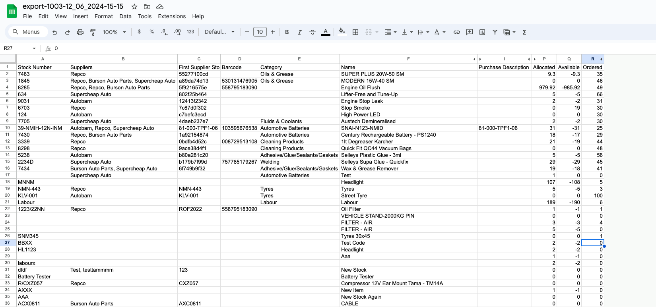Viewport: 656px width, 307px height.
Task: Print the spreadsheet
Action: 80,32
